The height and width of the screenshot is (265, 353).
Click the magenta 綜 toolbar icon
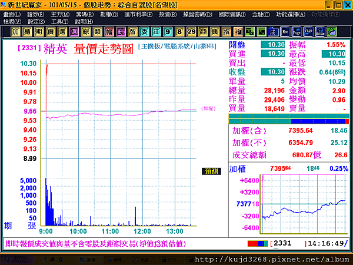coord(121,32)
